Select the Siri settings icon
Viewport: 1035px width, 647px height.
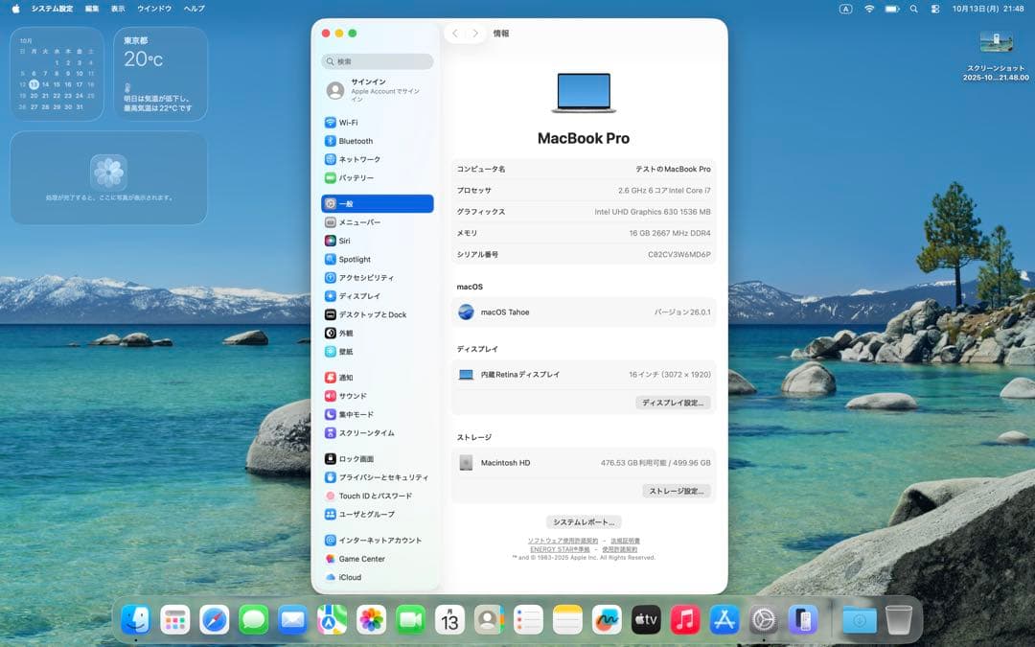coord(345,241)
